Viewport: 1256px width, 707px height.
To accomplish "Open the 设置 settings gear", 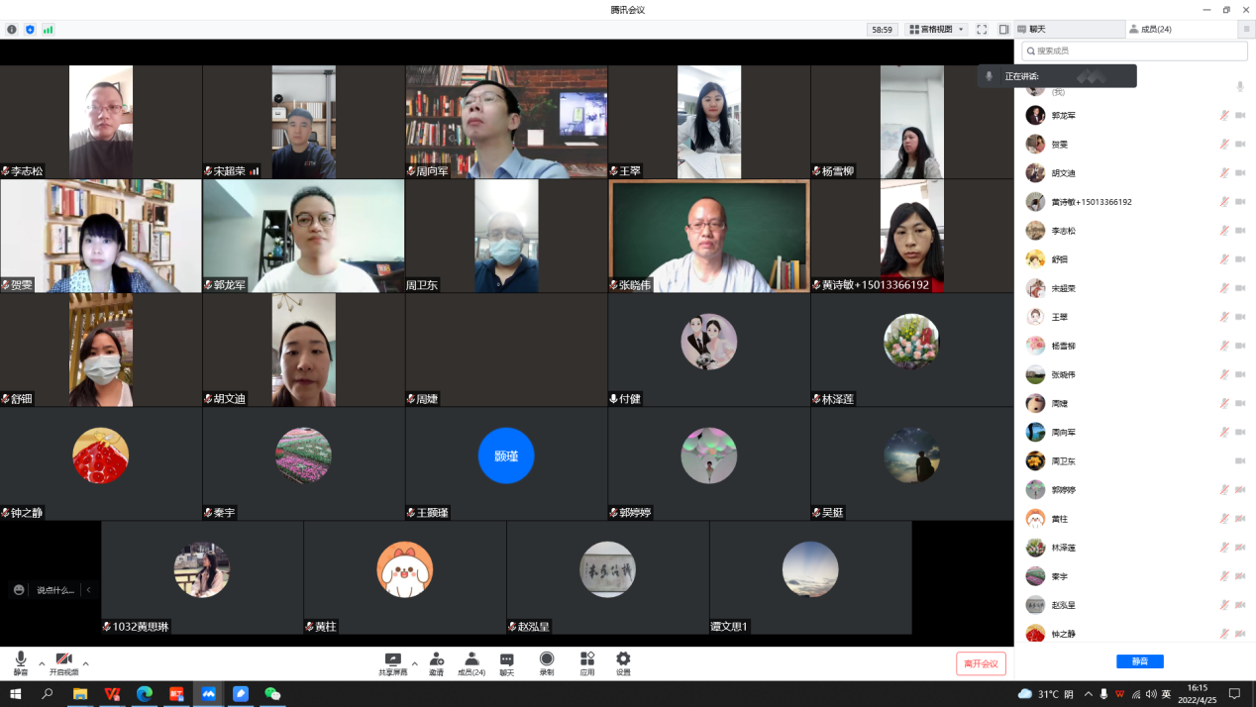I will click(623, 659).
